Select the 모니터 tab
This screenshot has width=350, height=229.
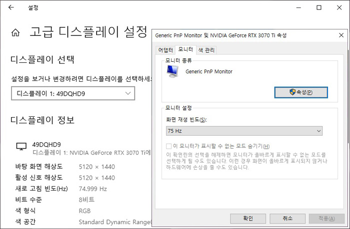(x=185, y=49)
